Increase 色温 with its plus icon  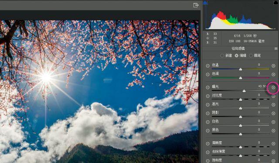pos(273,66)
